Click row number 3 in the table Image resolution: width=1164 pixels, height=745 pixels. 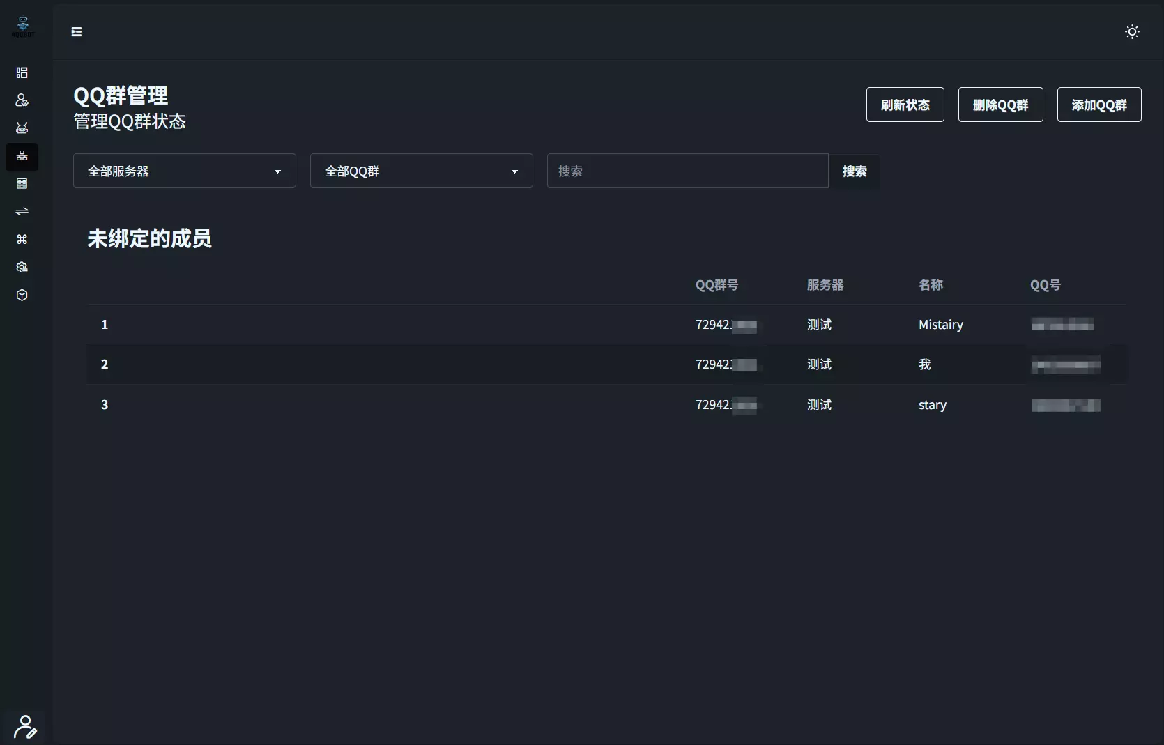point(105,404)
